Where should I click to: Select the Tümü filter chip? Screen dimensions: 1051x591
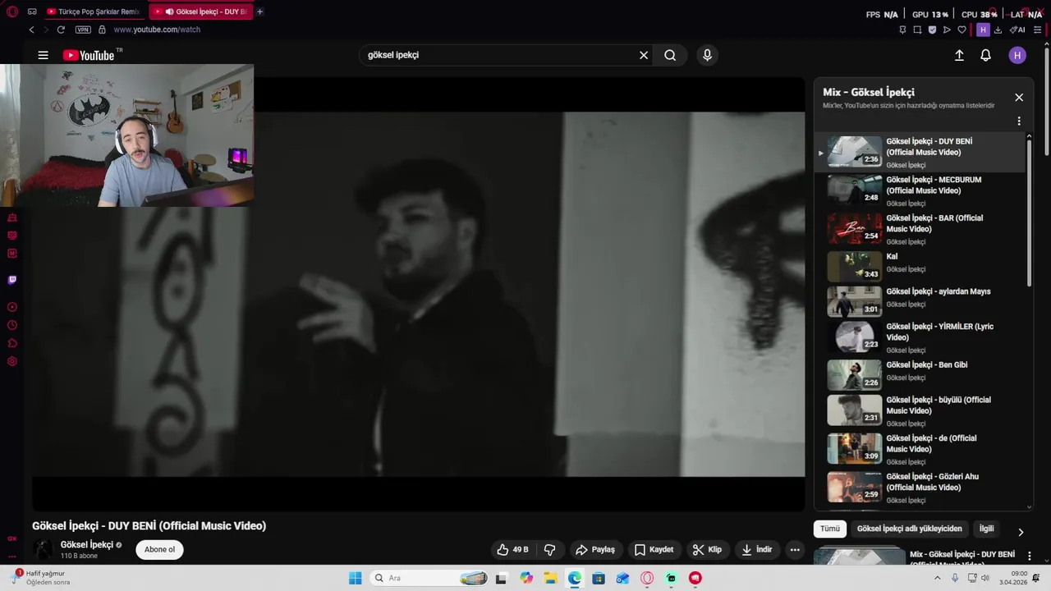tap(830, 529)
